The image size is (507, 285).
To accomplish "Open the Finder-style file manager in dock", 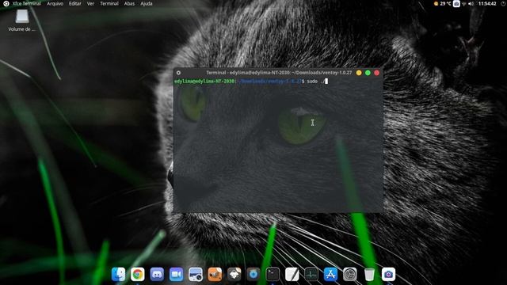I will (x=118, y=275).
